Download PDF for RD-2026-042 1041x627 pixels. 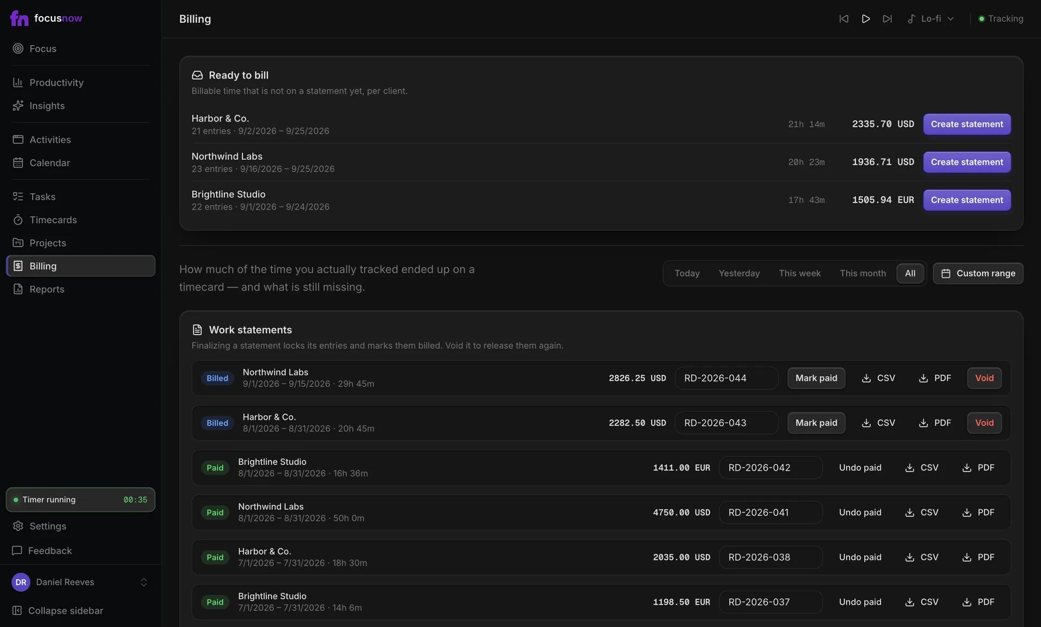click(978, 468)
